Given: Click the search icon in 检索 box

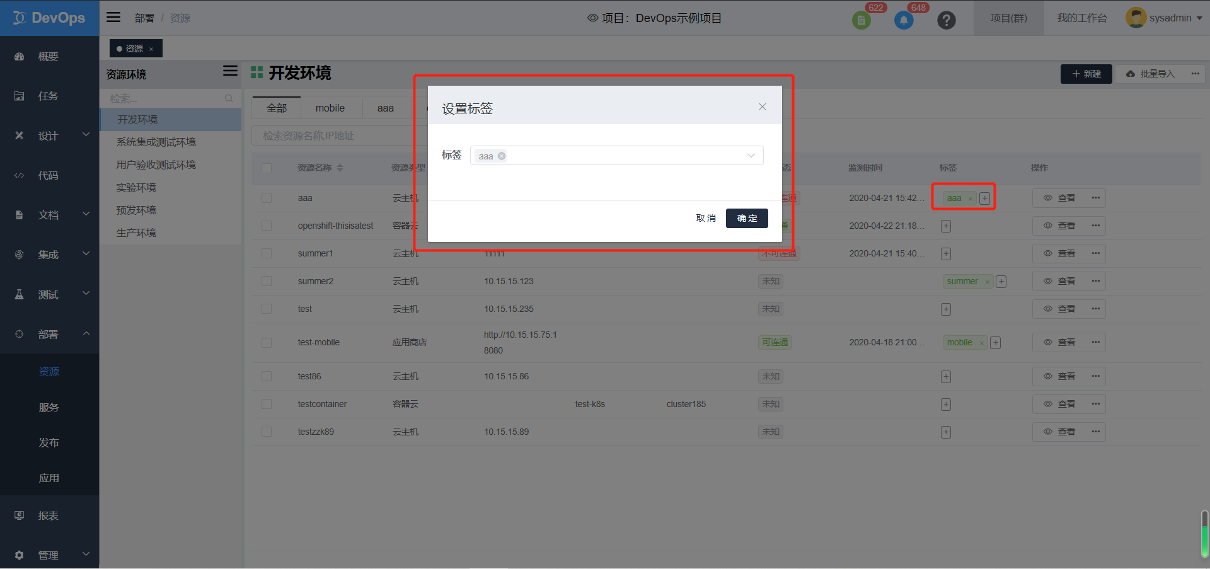Looking at the screenshot, I should coord(229,98).
